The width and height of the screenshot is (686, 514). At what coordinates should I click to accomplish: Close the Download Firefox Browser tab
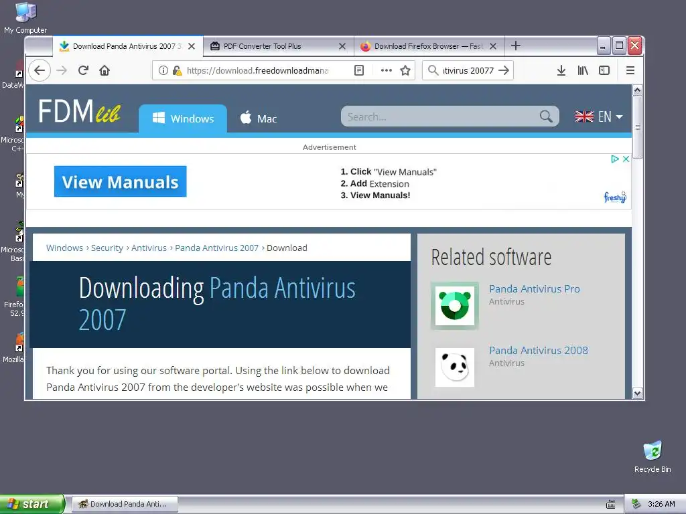(493, 46)
